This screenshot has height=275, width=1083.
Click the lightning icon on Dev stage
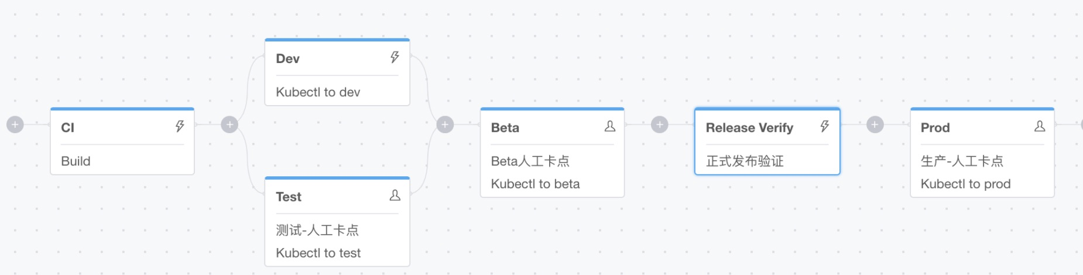pos(395,57)
